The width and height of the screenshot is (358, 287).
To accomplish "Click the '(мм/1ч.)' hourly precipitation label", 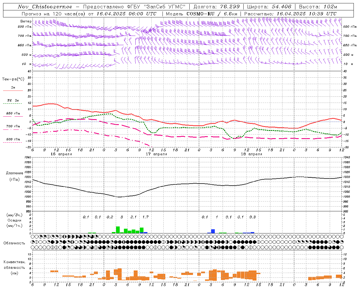I will click(x=15, y=226).
